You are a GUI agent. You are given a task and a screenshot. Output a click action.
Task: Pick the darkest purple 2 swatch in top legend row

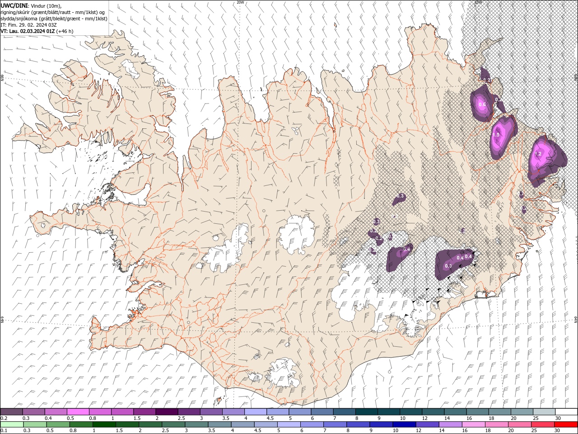[x=166, y=412]
